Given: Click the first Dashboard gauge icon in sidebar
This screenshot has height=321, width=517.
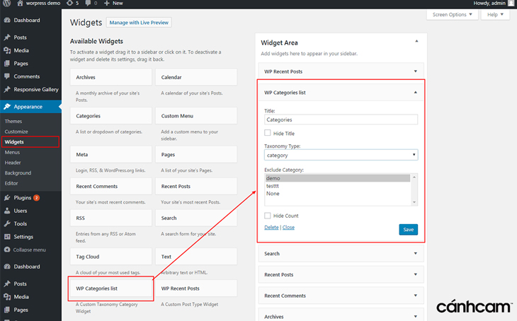Looking at the screenshot, I should (x=7, y=20).
